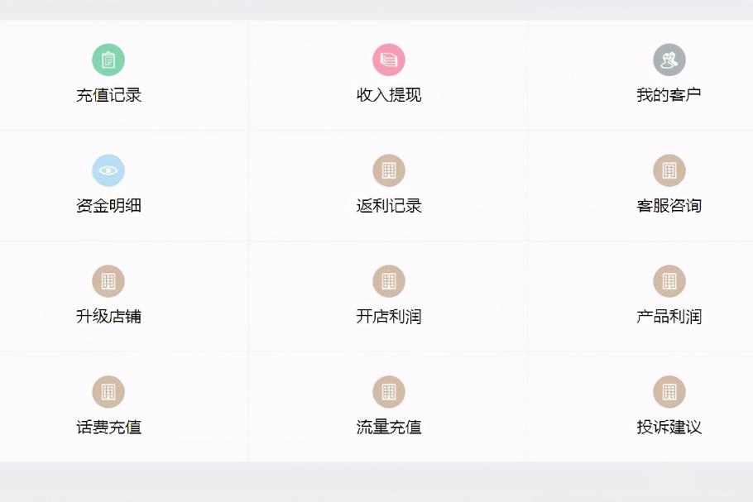Click the tan building icon above 客服咨询

click(669, 170)
